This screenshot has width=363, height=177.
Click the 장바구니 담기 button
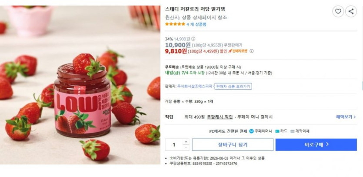click(233, 145)
